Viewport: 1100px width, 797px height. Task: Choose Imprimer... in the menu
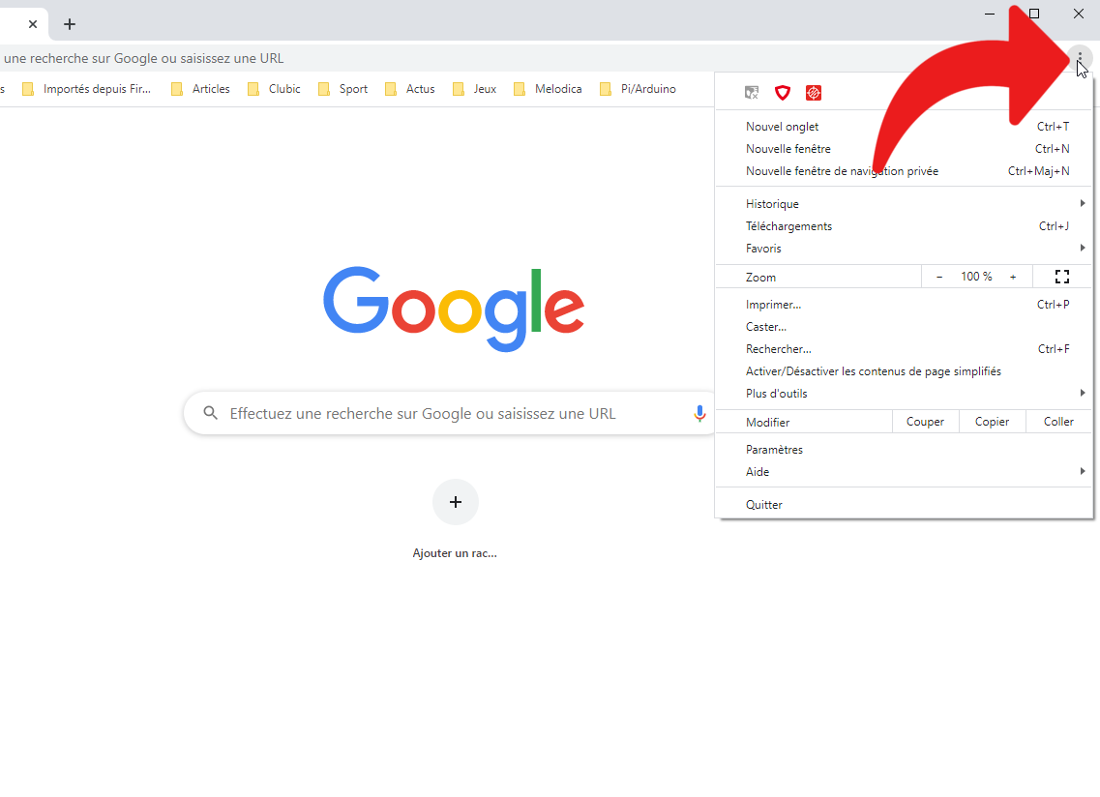[x=904, y=305]
